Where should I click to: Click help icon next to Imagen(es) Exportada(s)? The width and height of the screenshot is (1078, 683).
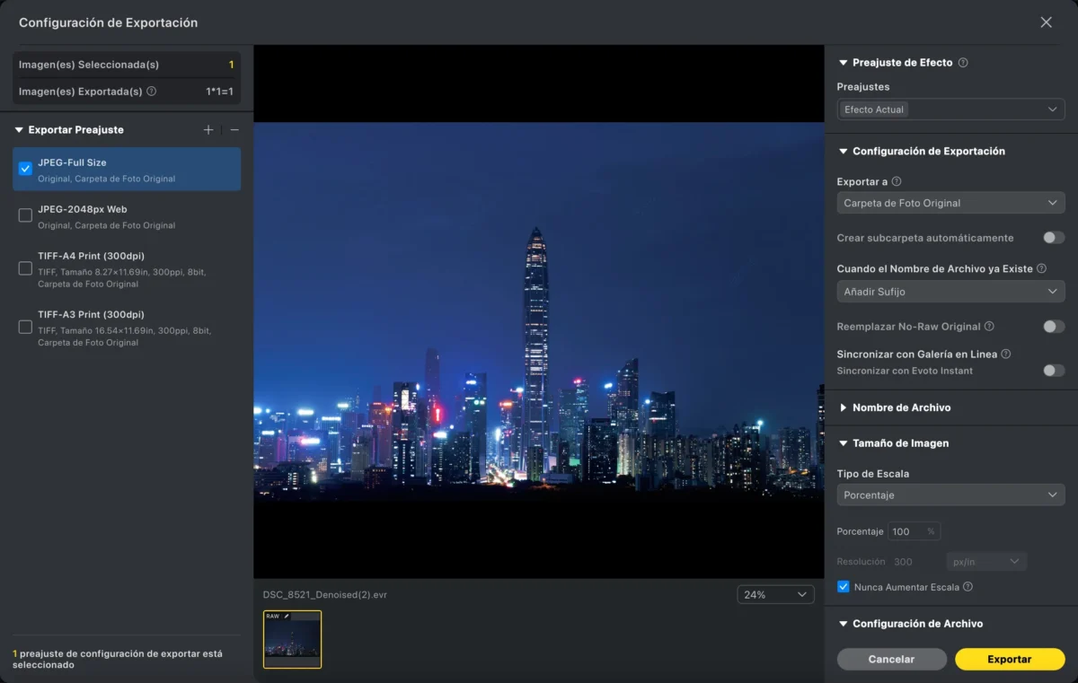pos(151,92)
